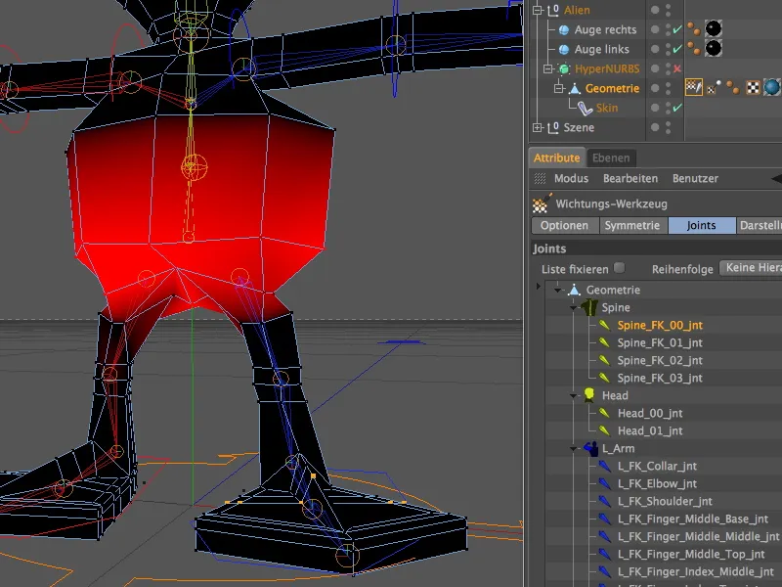Click the L_Arm group icon in Joints list

[x=591, y=448]
